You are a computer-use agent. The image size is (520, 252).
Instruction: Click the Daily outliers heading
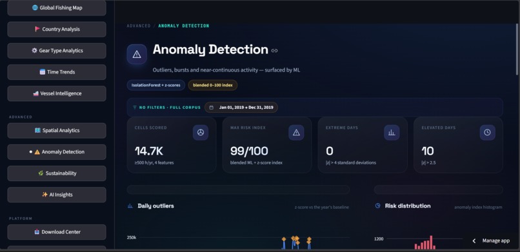pos(156,206)
